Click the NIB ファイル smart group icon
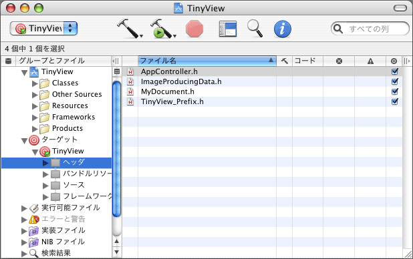413x259 pixels. click(x=34, y=242)
